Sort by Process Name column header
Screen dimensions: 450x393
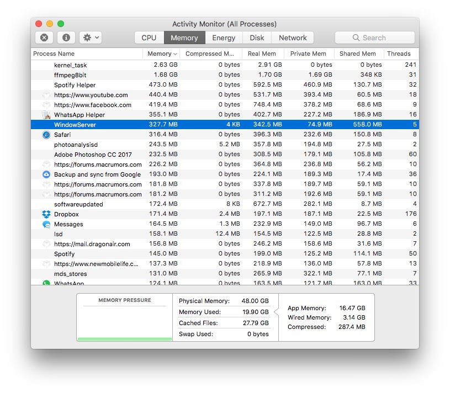[x=87, y=54]
